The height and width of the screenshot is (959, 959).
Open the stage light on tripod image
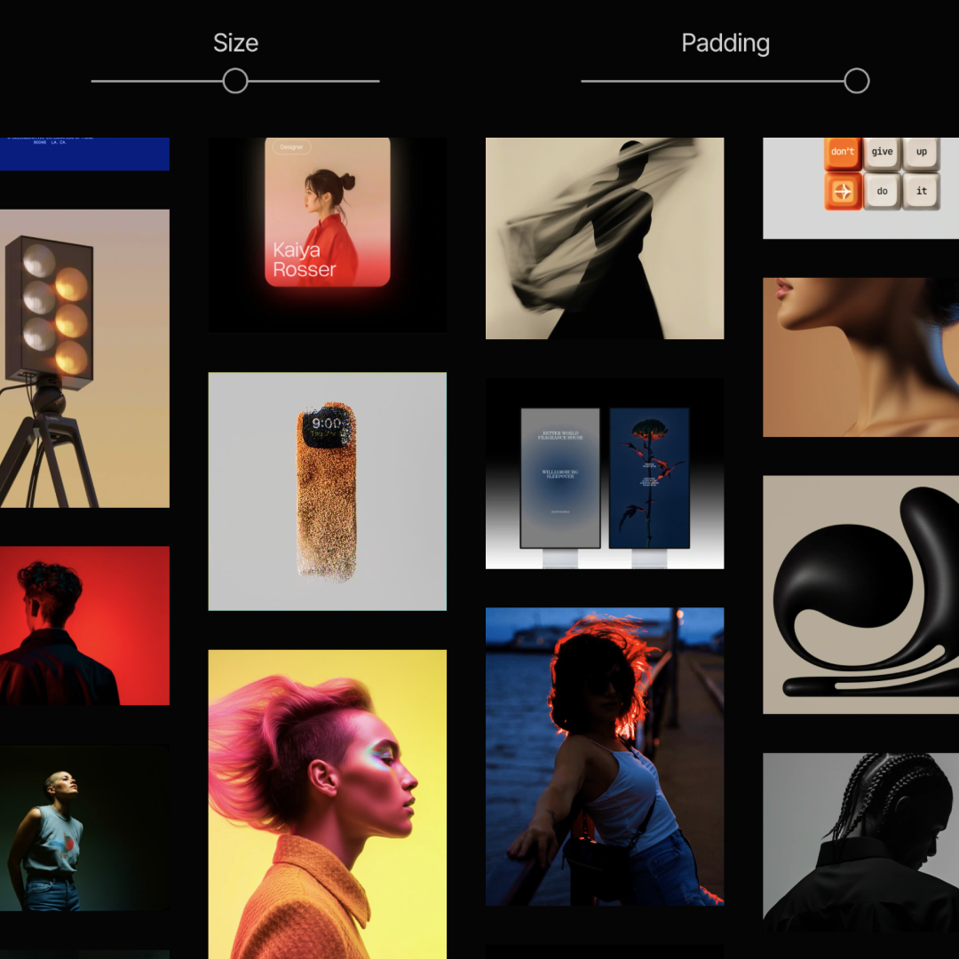[84, 358]
